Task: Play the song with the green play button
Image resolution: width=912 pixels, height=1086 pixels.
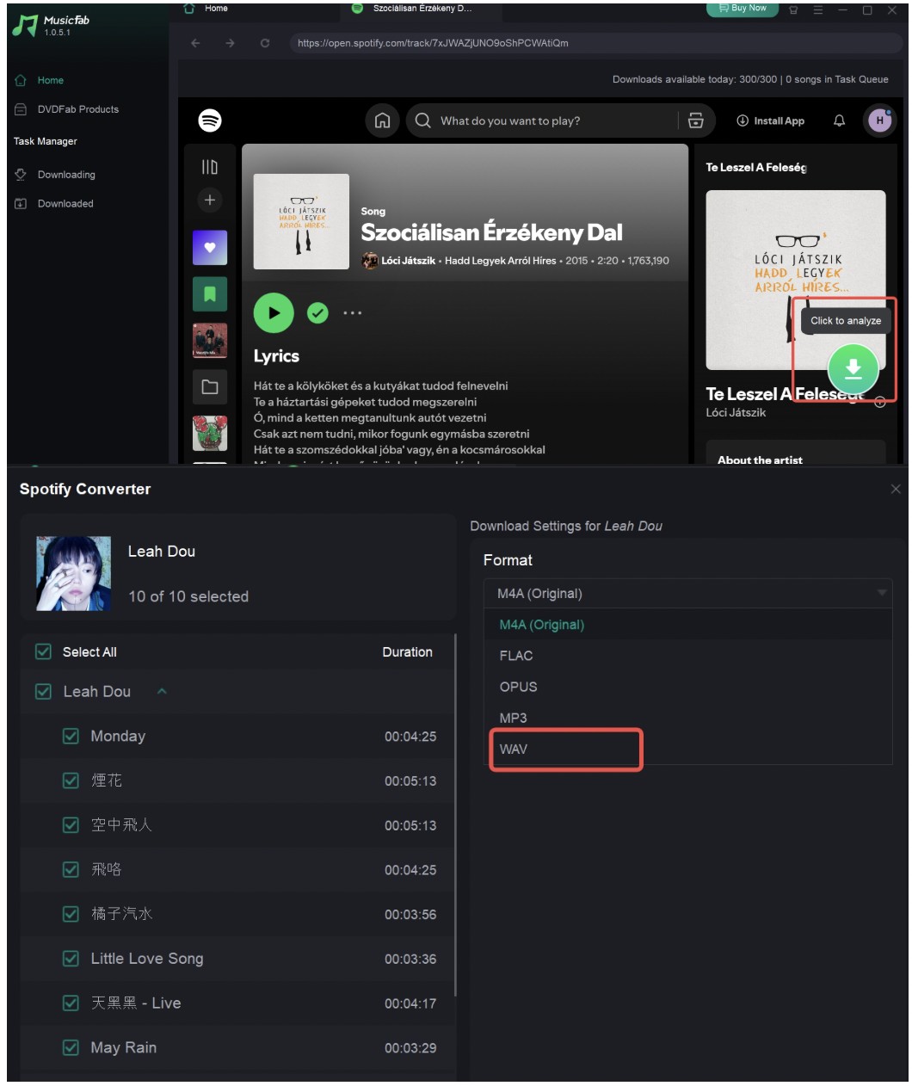Action: [x=274, y=313]
